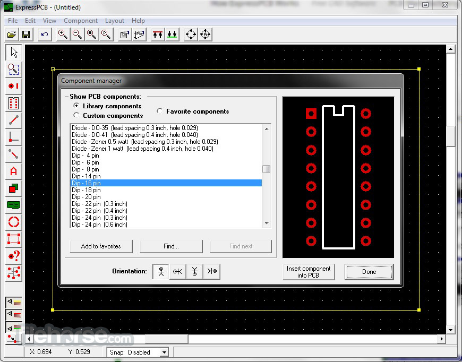Click the snap-to-grid crosshair icon

[x=191, y=35]
